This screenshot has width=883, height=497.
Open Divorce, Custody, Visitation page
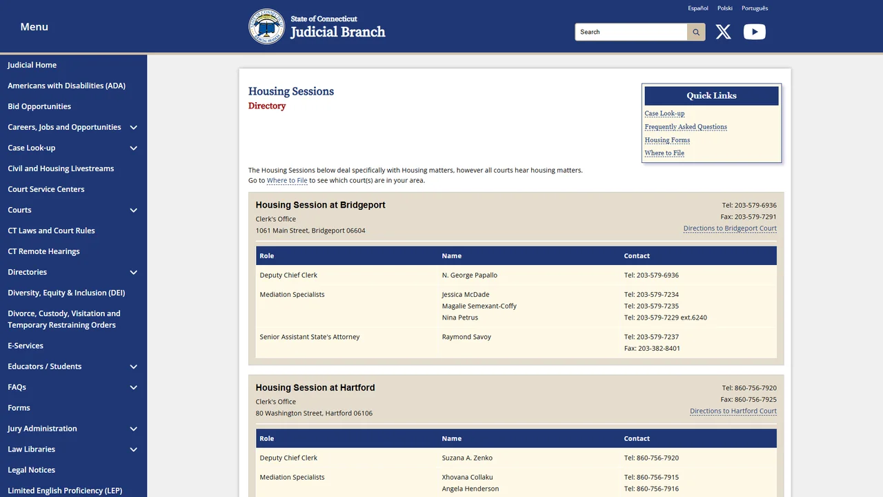point(64,319)
